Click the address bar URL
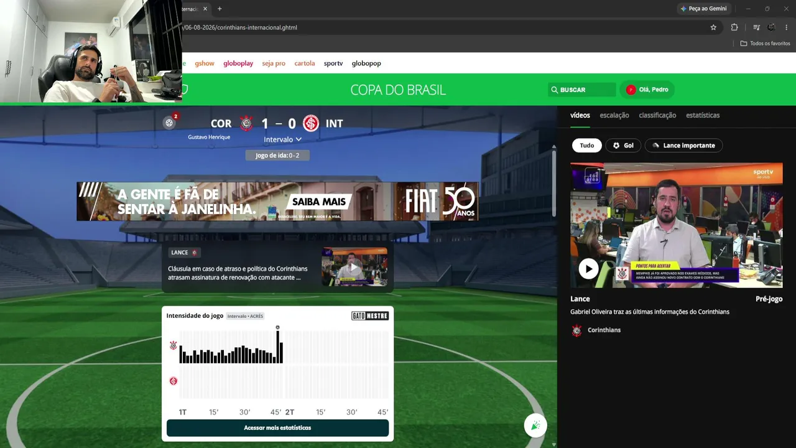The image size is (796, 448). click(240, 27)
